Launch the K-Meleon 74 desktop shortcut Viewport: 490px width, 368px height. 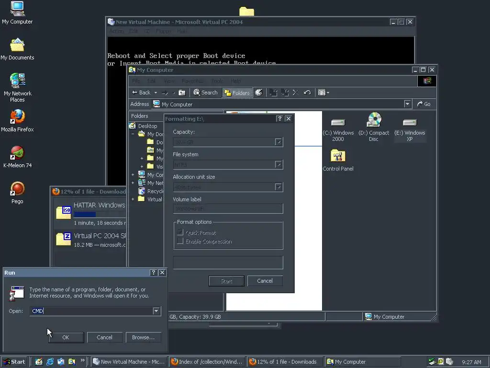[18, 157]
